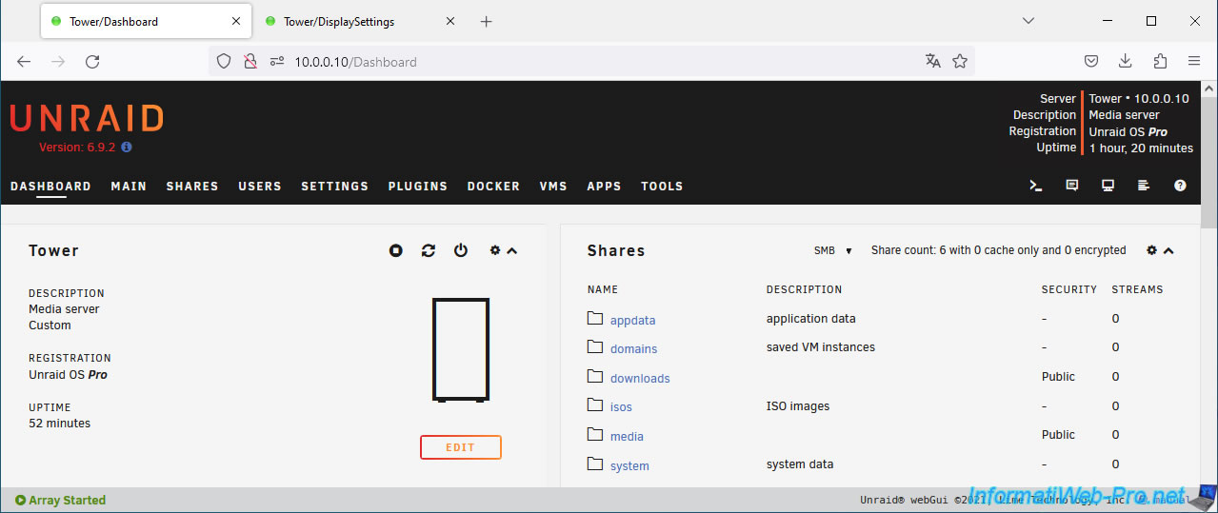1218x513 pixels.
Task: Open the log icon in header
Action: pos(1144,187)
